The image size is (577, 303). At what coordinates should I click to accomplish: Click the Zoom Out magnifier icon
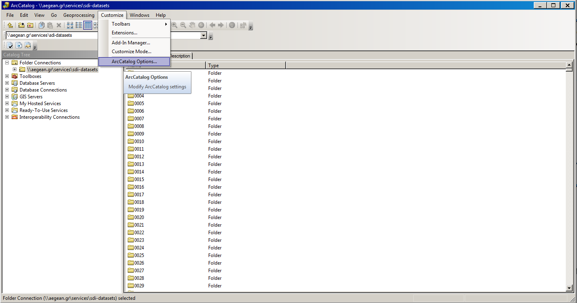click(x=183, y=25)
